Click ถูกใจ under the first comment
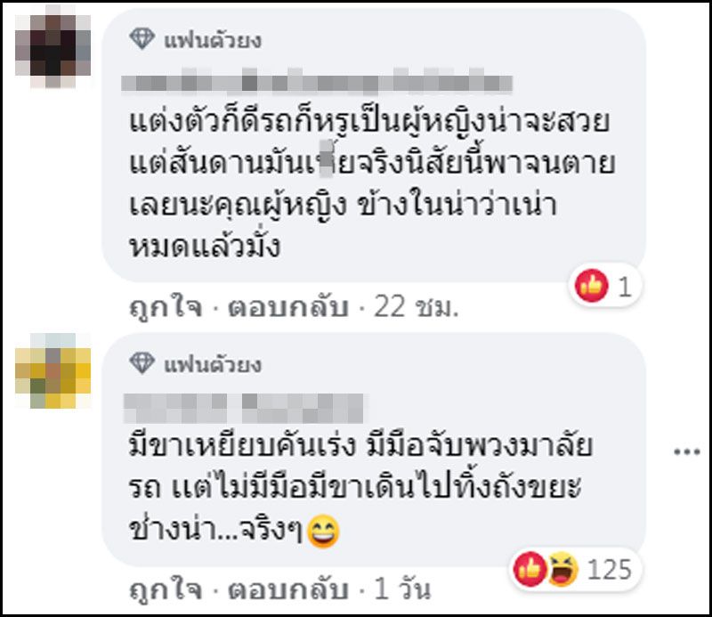712x617 pixels. point(166,307)
